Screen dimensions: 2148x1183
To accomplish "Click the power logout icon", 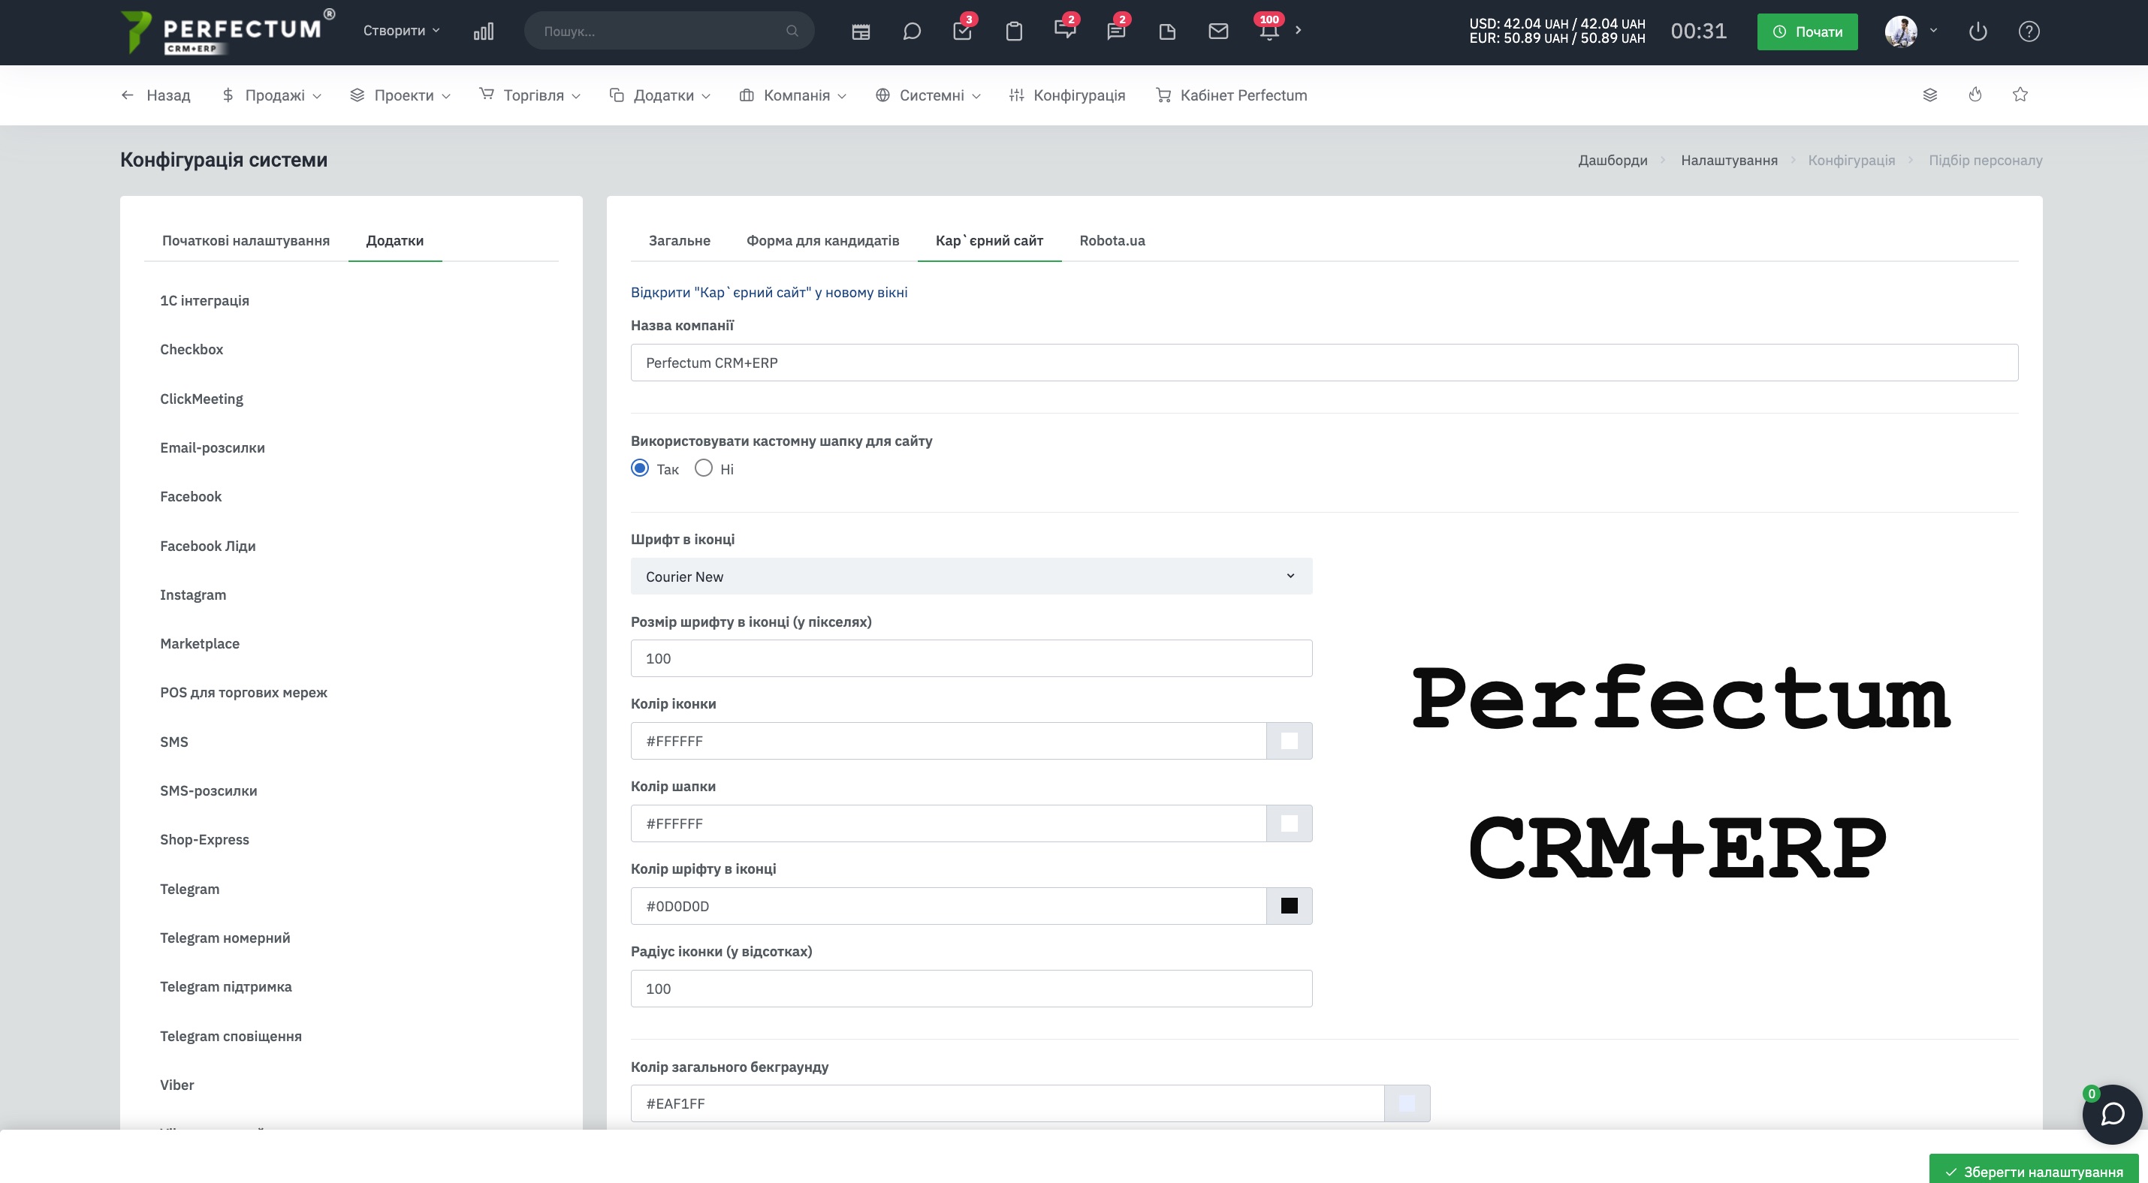I will 1978,32.
